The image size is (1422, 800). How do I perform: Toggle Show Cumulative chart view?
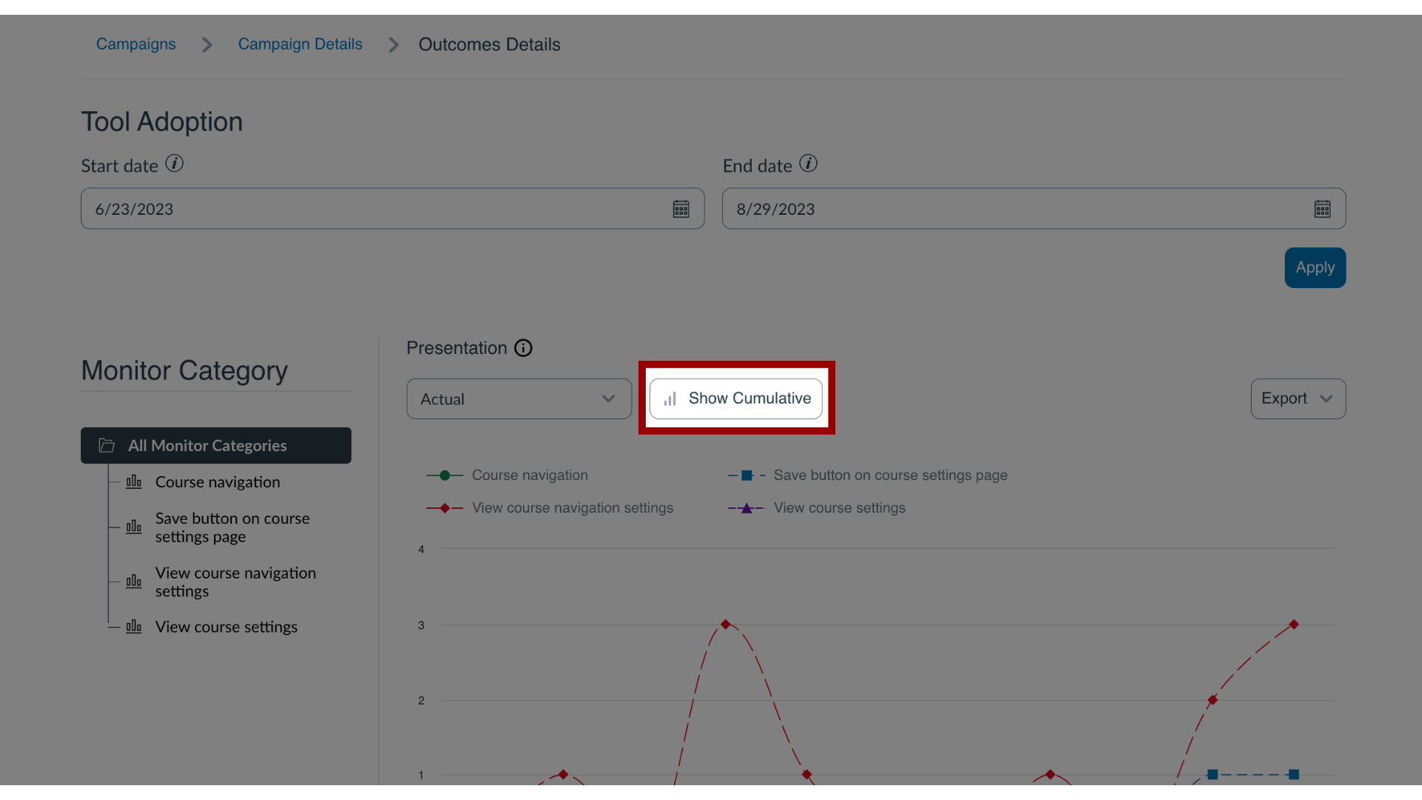coord(735,399)
